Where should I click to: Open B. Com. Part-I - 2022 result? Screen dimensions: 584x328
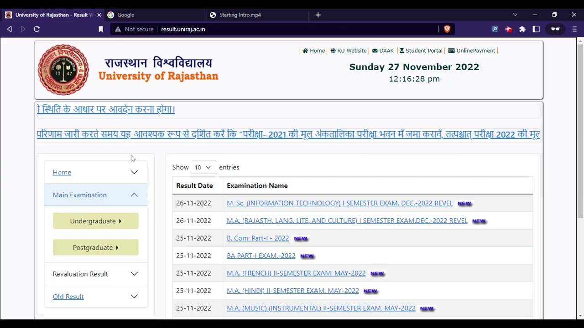tap(258, 238)
